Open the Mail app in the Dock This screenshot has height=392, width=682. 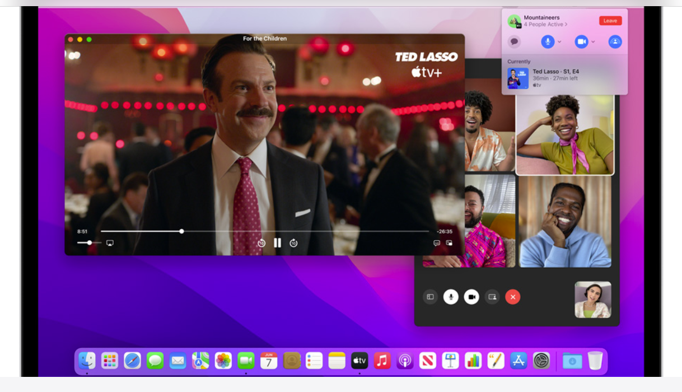tap(177, 361)
